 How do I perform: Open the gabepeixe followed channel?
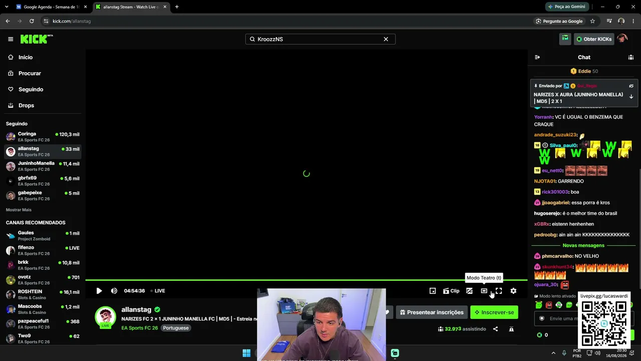tap(43, 196)
